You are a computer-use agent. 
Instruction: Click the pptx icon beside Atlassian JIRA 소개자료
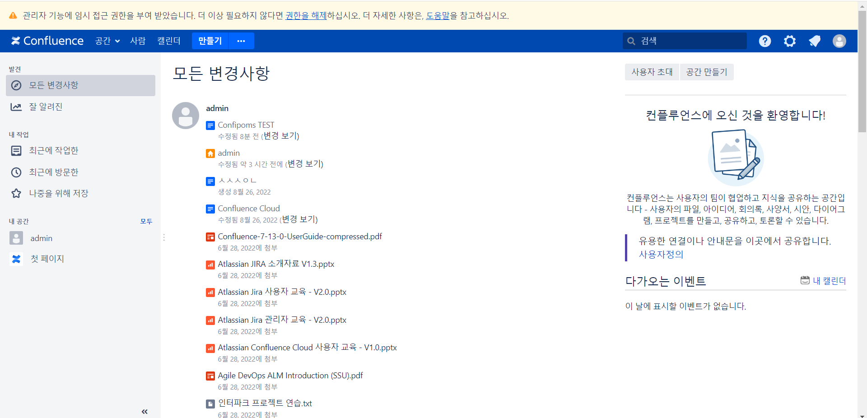210,265
